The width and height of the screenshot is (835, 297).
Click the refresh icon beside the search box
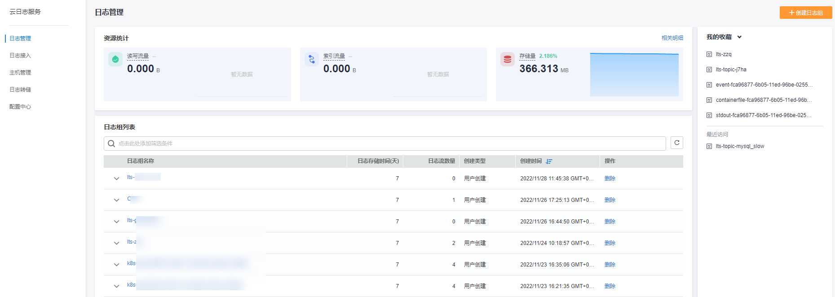coord(676,143)
